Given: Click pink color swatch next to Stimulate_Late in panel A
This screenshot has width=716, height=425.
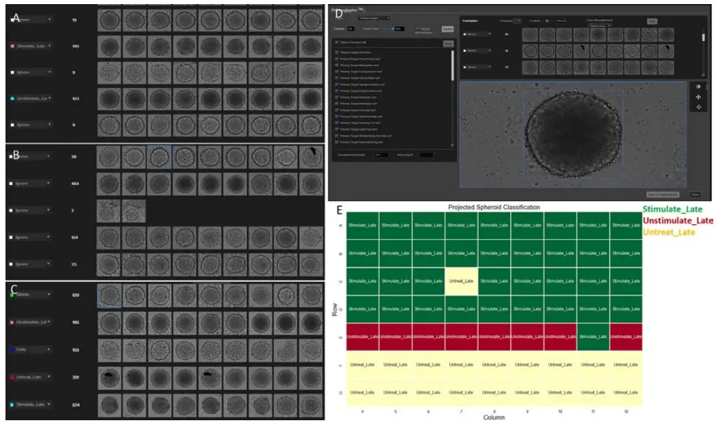Looking at the screenshot, I should coord(12,47).
